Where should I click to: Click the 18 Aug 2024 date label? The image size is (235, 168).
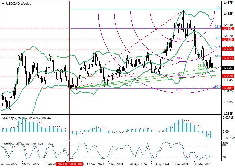(160, 164)
